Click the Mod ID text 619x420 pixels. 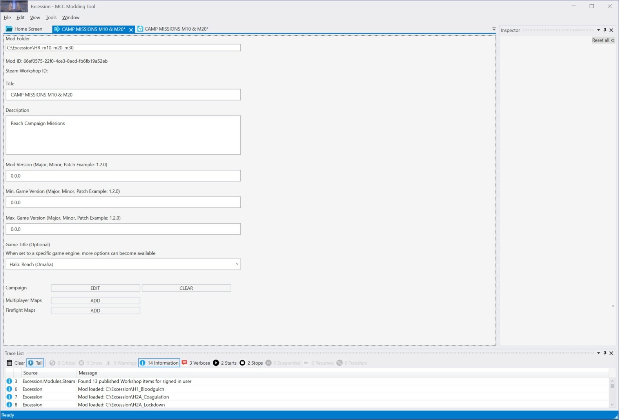[56, 61]
